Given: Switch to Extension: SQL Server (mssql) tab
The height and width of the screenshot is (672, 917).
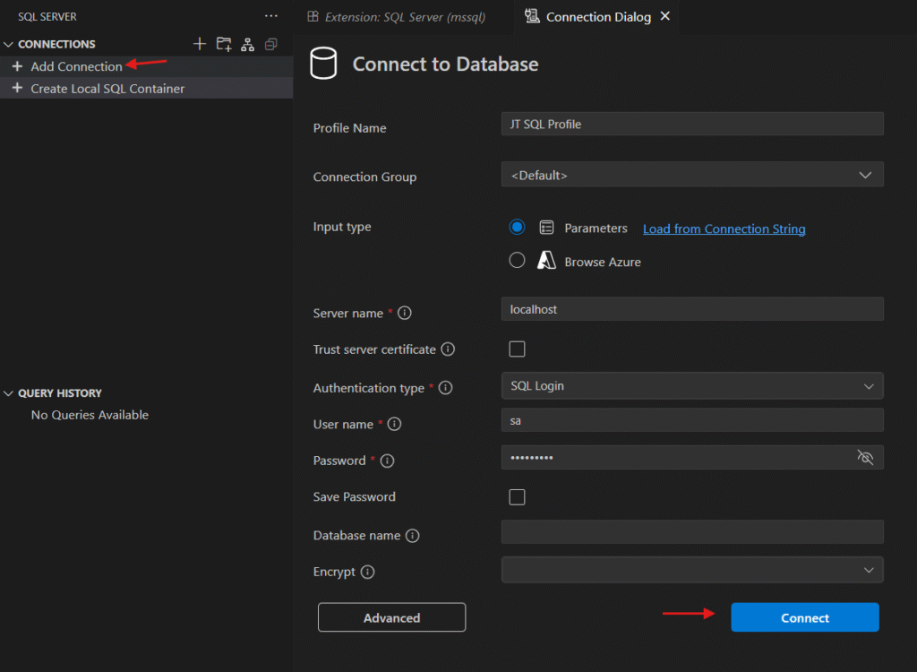Looking at the screenshot, I should click(x=397, y=17).
